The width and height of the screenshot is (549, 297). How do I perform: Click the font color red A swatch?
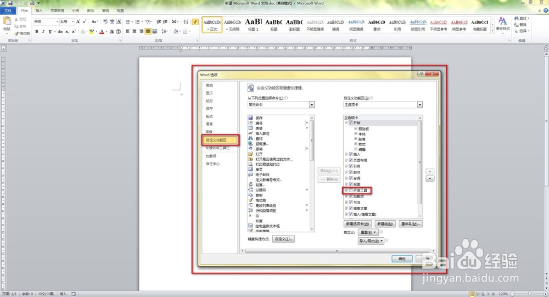[102, 31]
